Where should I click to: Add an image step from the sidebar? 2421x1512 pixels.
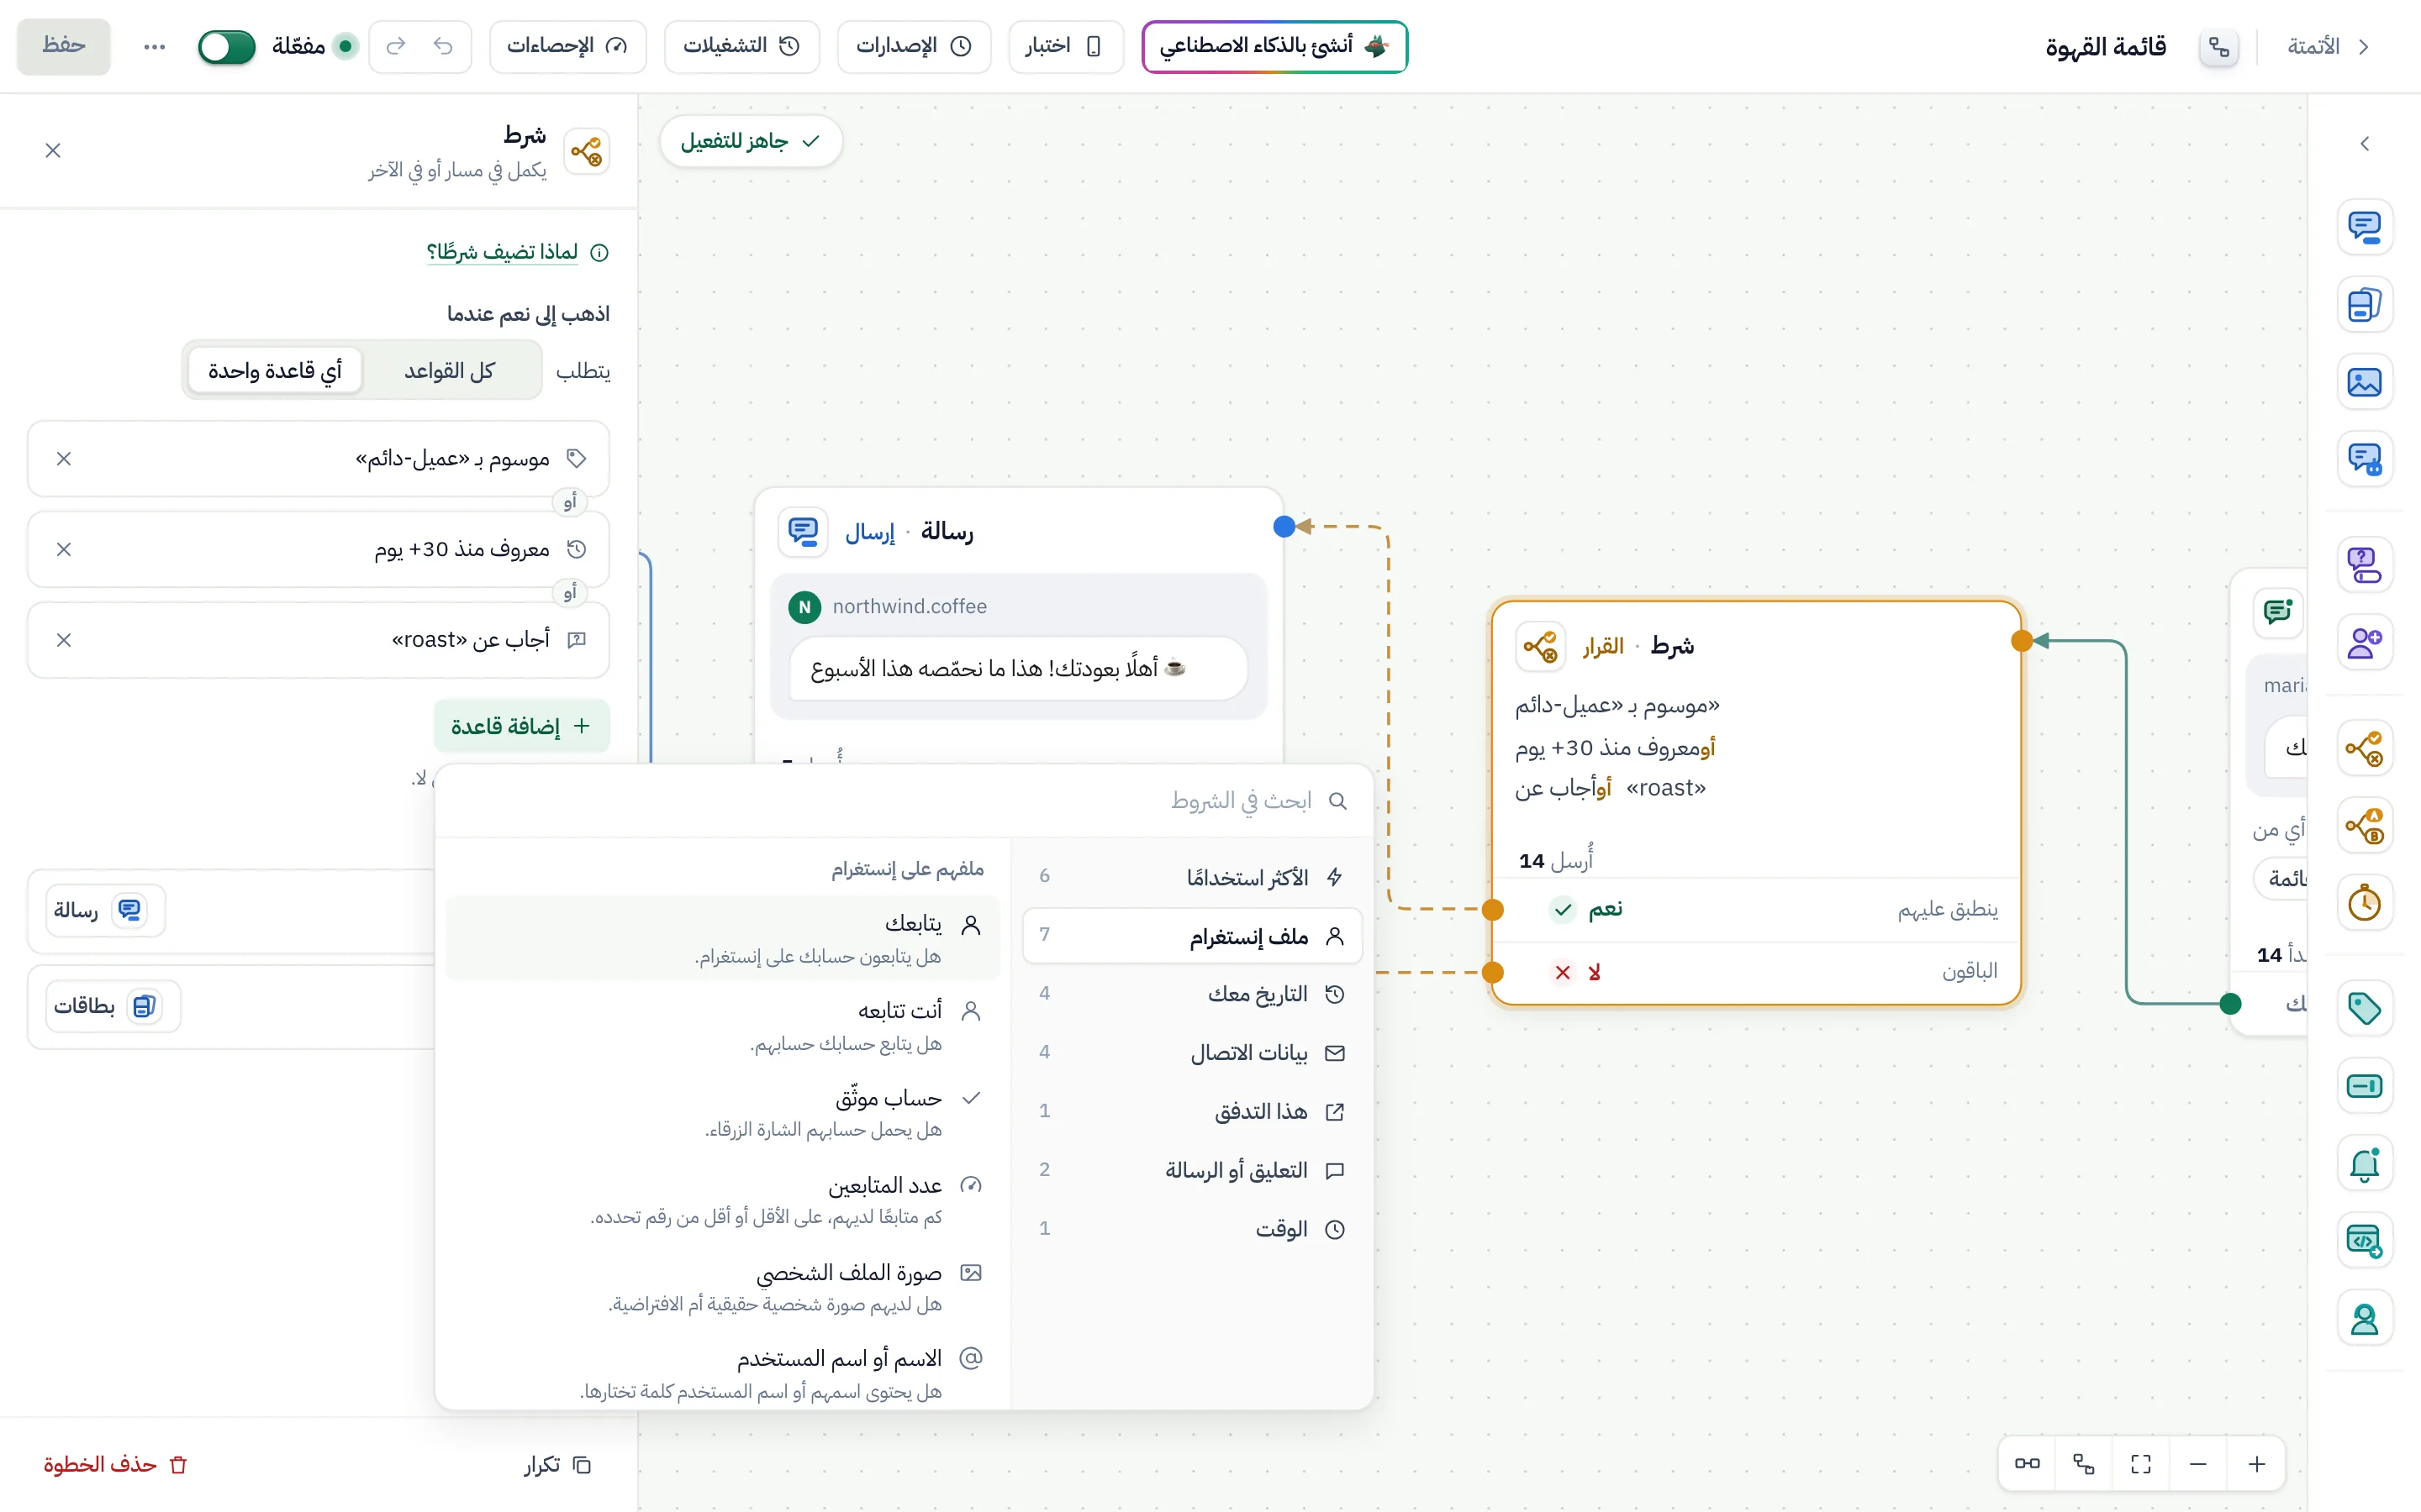(2364, 382)
